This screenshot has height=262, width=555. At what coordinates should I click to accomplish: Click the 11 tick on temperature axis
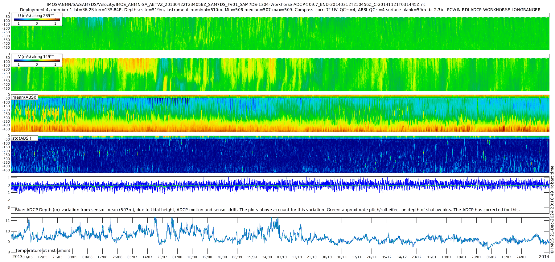(8, 221)
